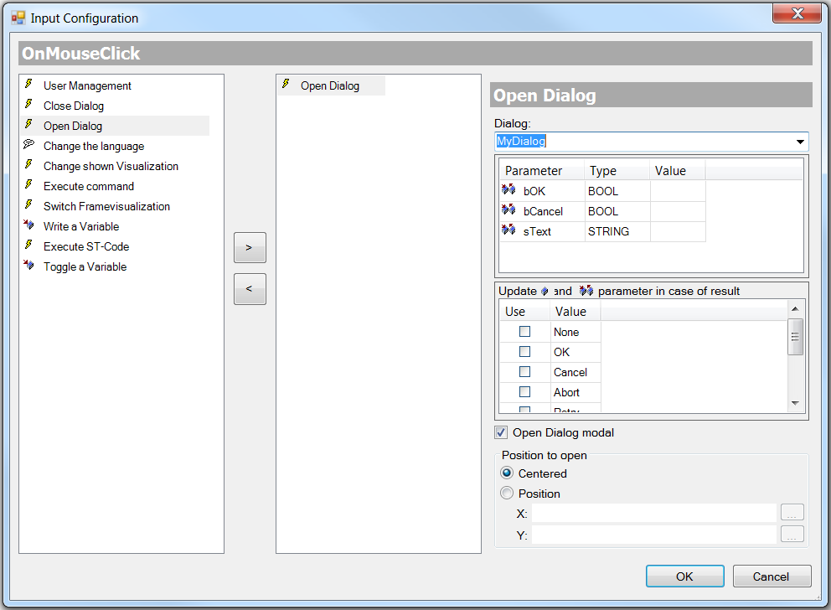
Task: Click the result list scrollbar thumb
Action: tap(795, 337)
